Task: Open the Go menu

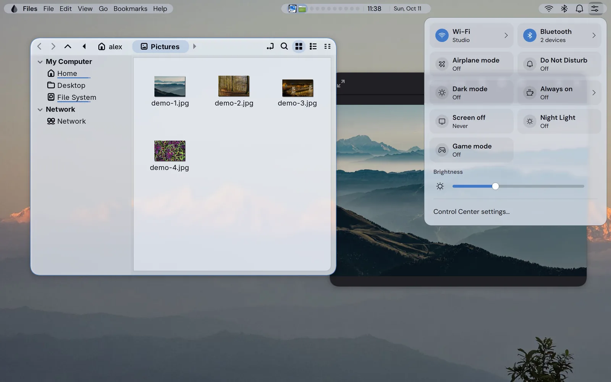Action: tap(103, 8)
